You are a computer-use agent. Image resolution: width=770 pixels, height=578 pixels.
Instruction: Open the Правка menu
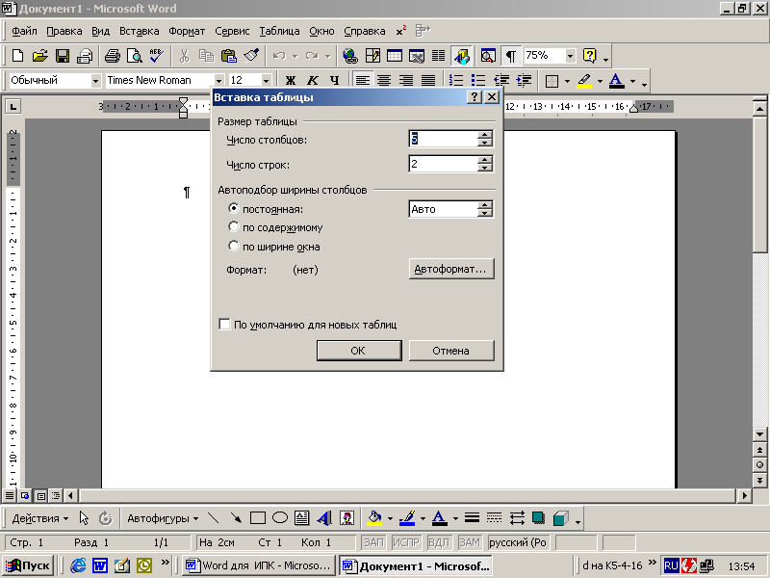click(64, 31)
